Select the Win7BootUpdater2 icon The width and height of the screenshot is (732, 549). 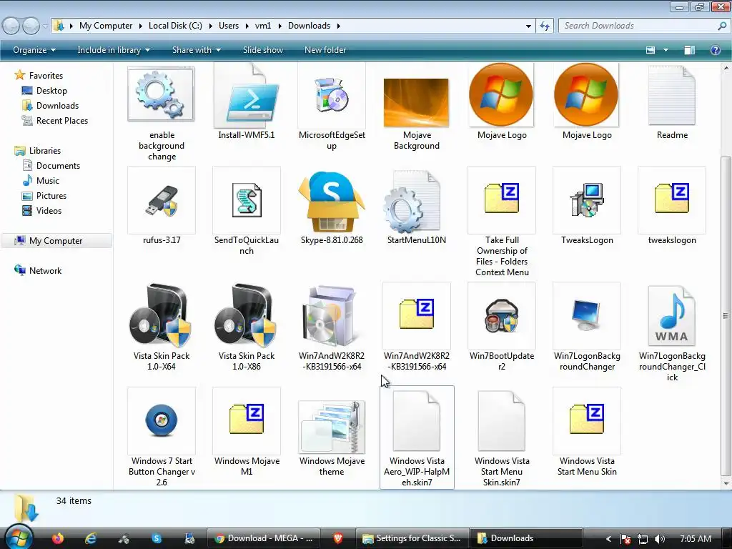point(502,316)
